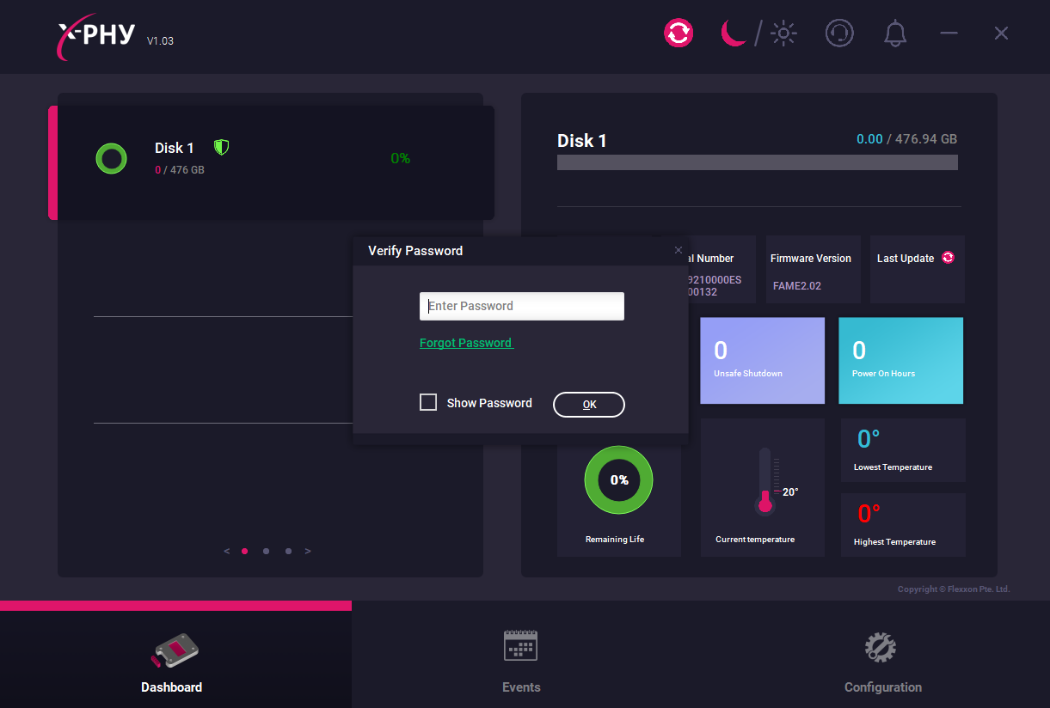Switch to light mode sun icon
The width and height of the screenshot is (1050, 708).
click(x=783, y=34)
